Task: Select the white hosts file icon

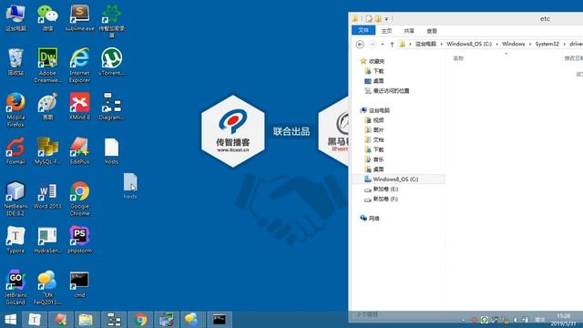Action: coord(111,151)
